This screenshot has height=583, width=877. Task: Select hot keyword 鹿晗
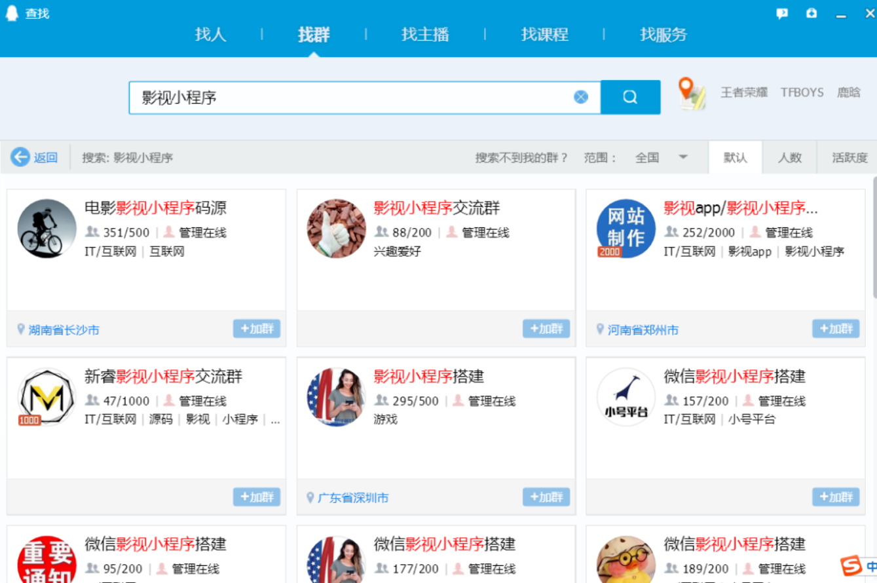[x=849, y=92]
